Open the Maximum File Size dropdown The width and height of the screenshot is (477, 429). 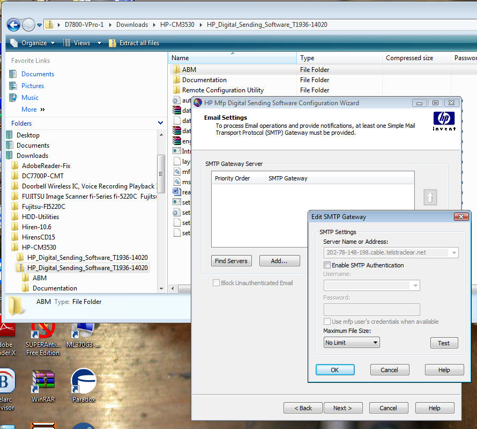point(352,343)
